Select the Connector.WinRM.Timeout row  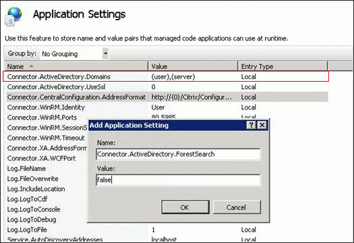[46, 138]
